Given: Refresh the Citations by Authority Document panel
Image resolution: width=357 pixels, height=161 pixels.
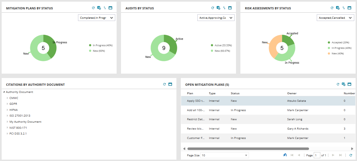Looking at the screenshot, I should (x=164, y=84).
